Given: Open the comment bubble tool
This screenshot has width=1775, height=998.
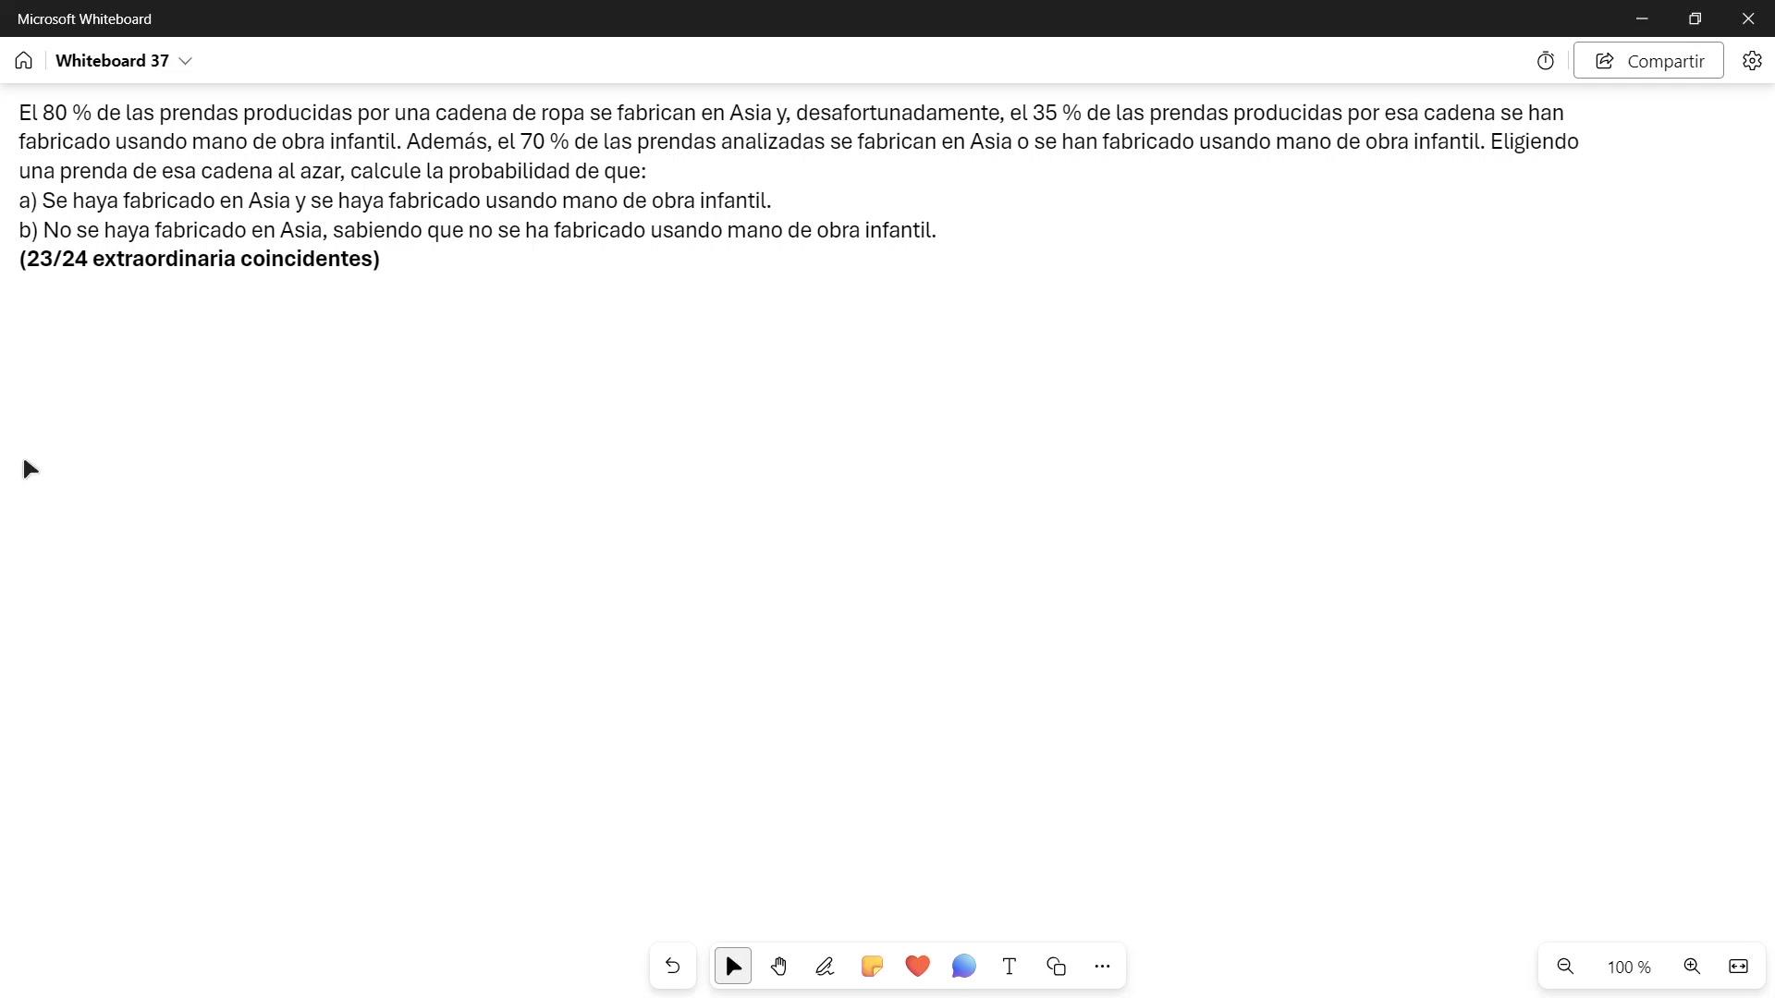Looking at the screenshot, I should (963, 967).
